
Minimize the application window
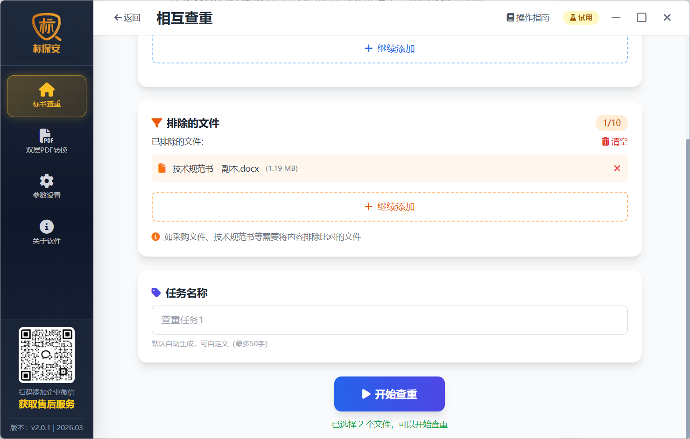(x=616, y=18)
